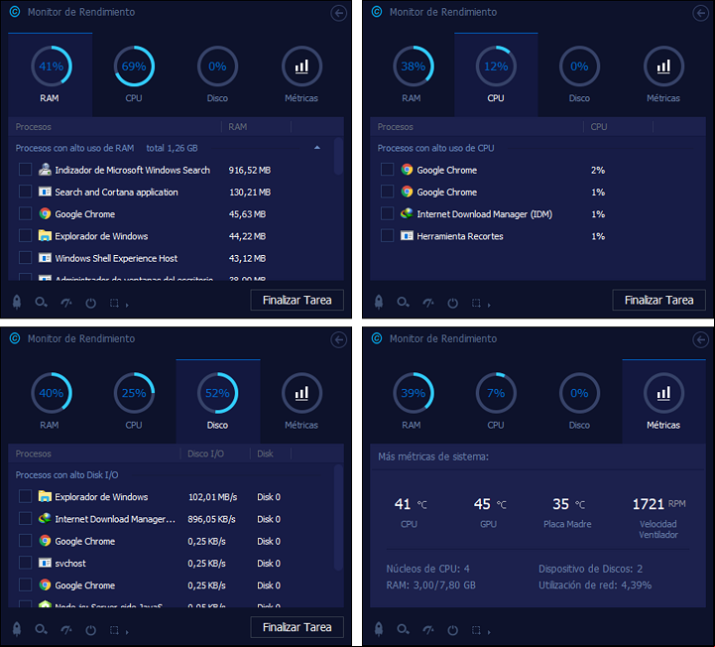Click Finalizar Tarea in Disco-tab window
This screenshot has height=647, width=715.
297,627
